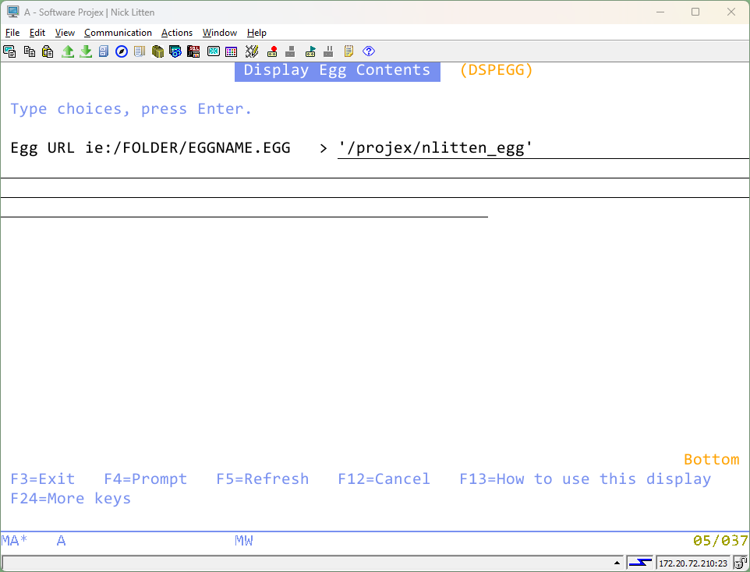Click the second blank Egg URL input line
Screen dimensions: 750x572
click(x=375, y=188)
